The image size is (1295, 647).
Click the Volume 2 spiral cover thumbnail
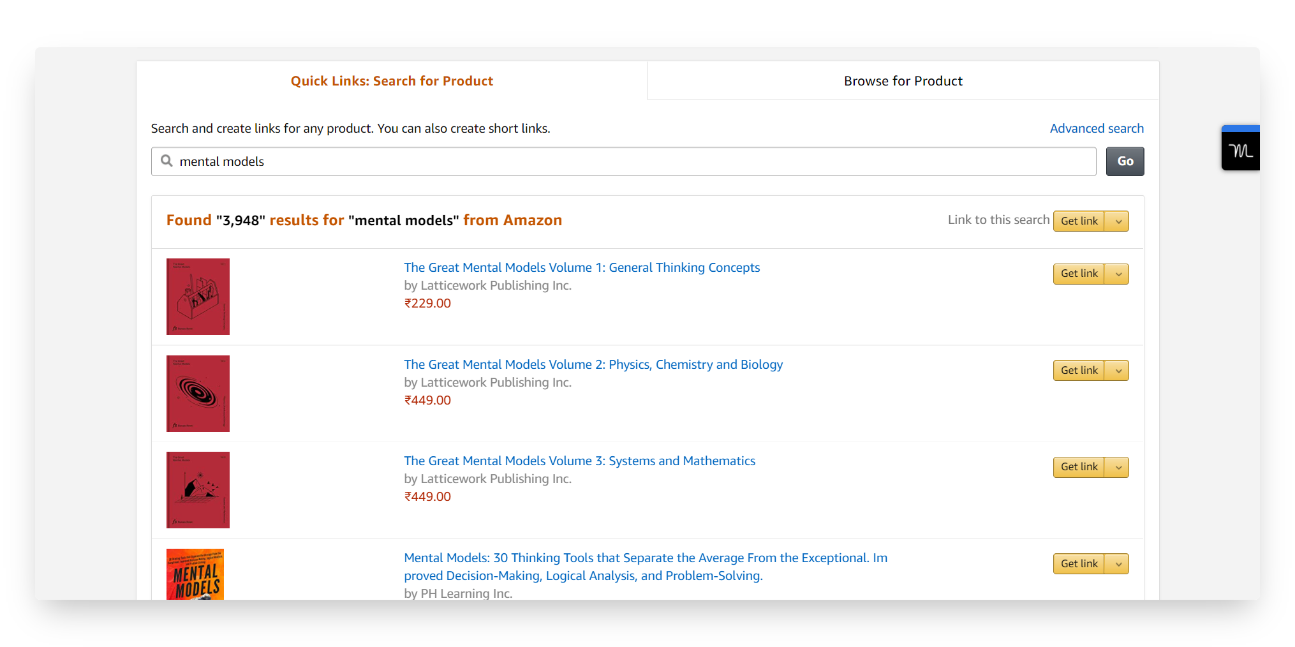(x=198, y=394)
